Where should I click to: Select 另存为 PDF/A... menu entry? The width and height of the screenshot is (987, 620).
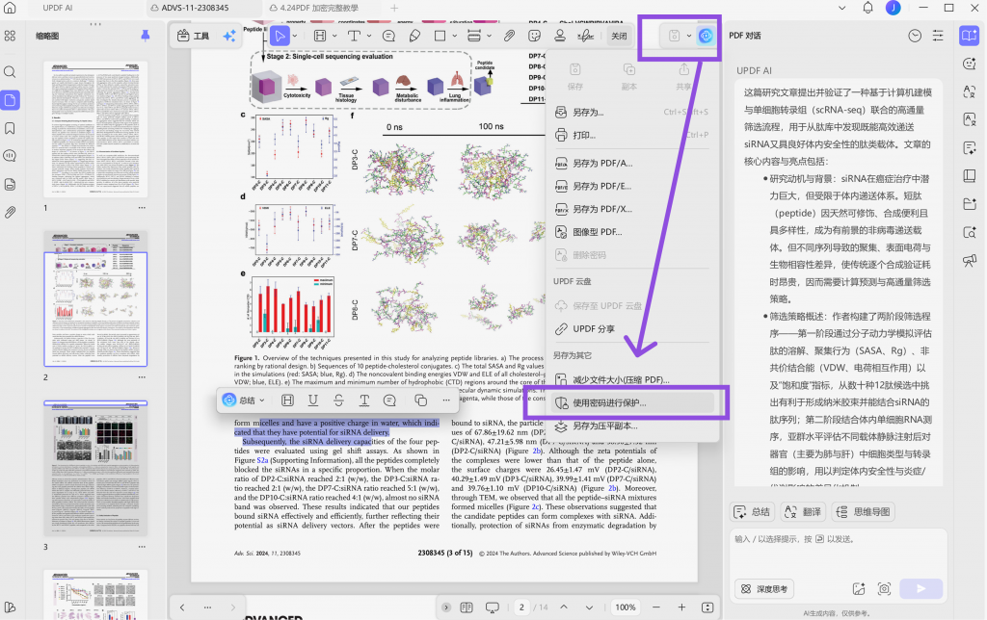(631, 163)
